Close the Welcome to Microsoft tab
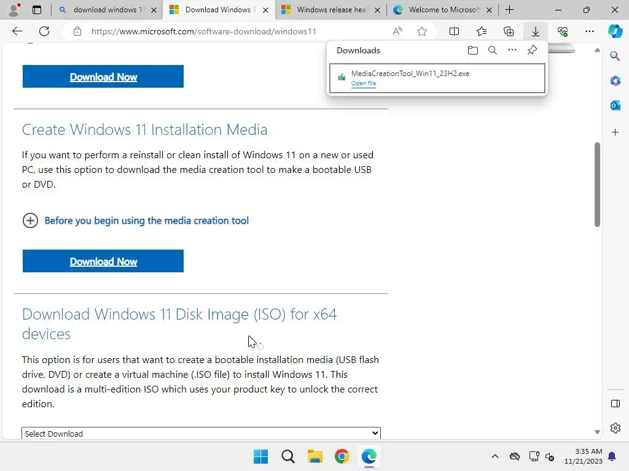 [x=489, y=10]
